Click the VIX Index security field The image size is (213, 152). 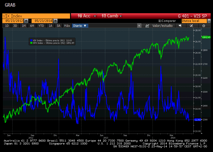[36, 16]
